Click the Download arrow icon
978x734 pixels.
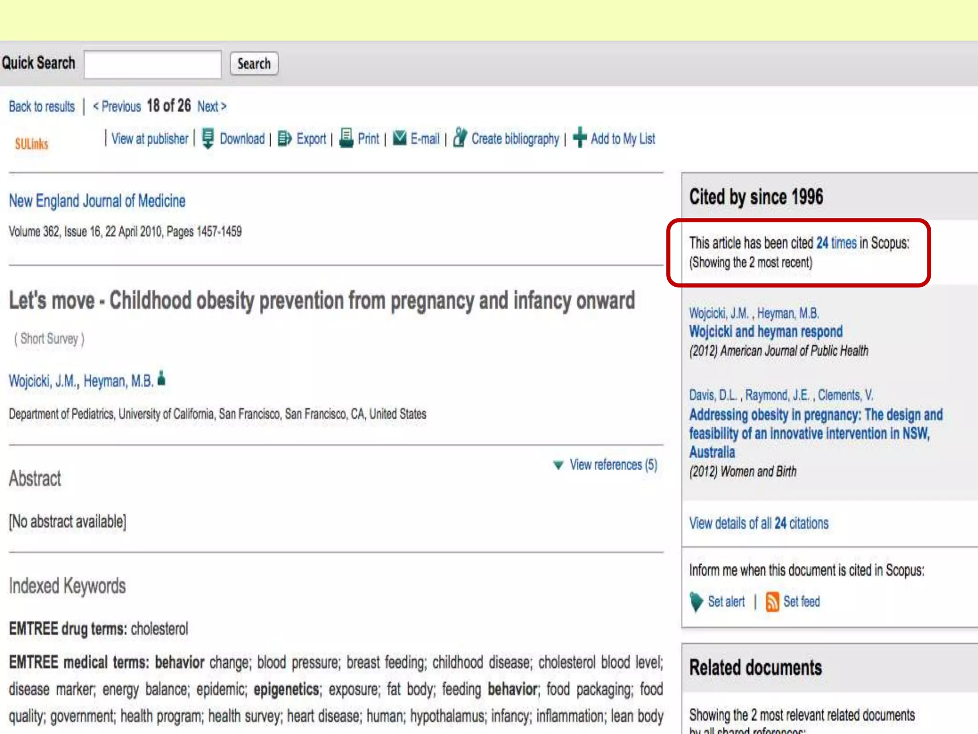[x=208, y=139]
